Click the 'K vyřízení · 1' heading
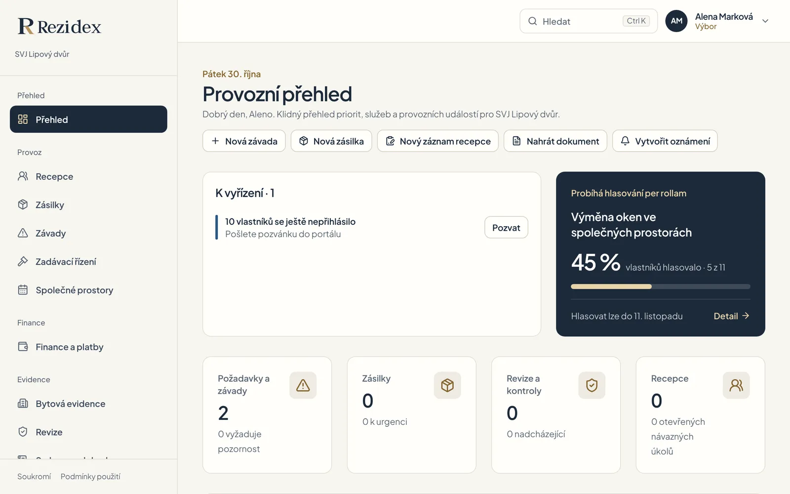Image resolution: width=790 pixels, height=494 pixels. [x=245, y=193]
